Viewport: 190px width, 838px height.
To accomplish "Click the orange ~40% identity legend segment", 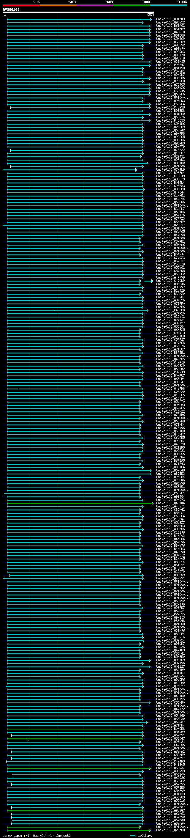I will point(58,5).
